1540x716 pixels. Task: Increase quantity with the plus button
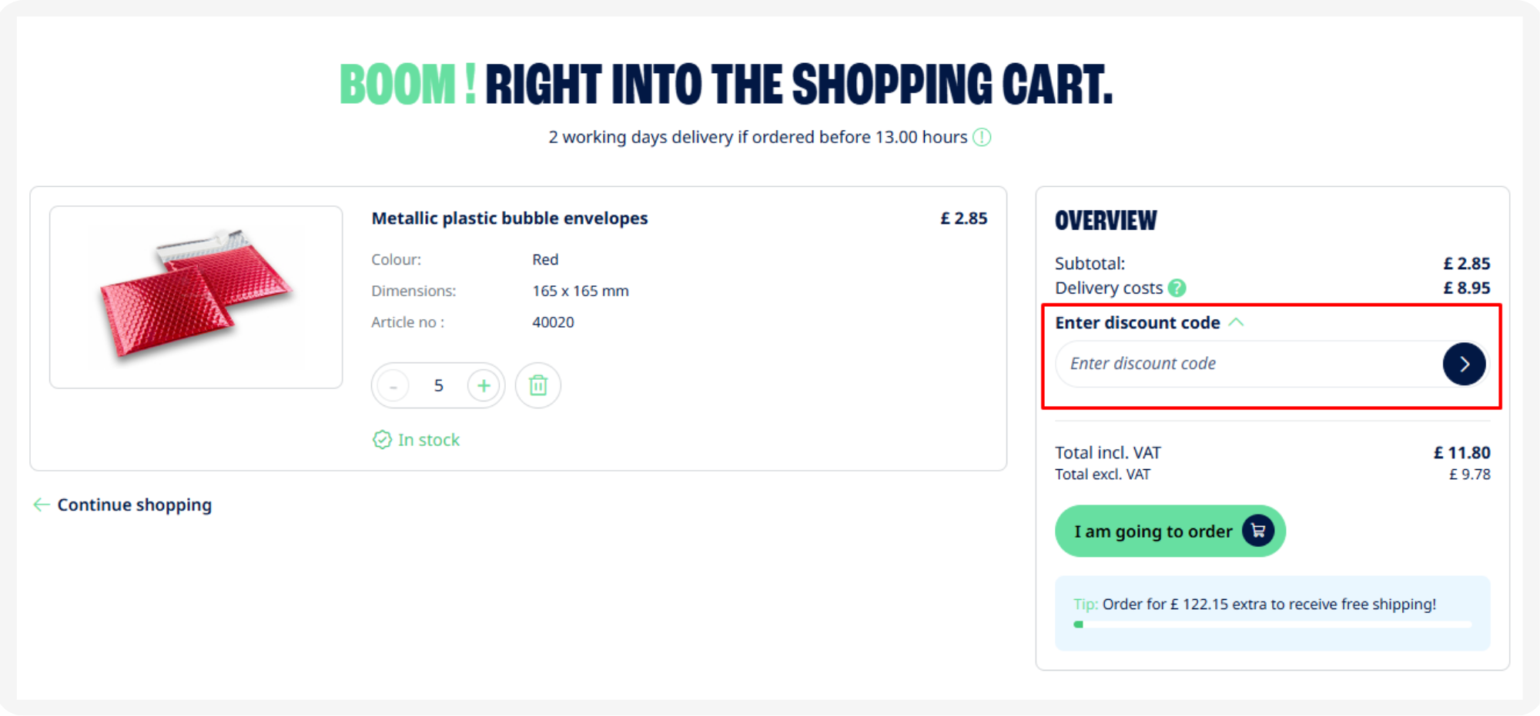tap(484, 385)
